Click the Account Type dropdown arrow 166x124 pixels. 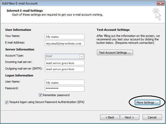tap(82, 56)
